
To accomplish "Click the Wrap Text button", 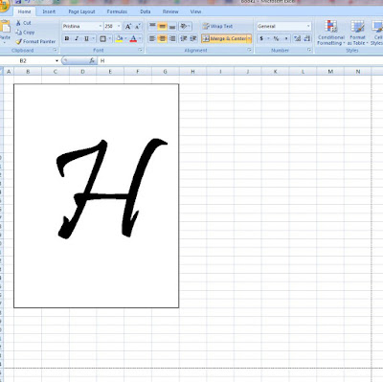I will 217,26.
